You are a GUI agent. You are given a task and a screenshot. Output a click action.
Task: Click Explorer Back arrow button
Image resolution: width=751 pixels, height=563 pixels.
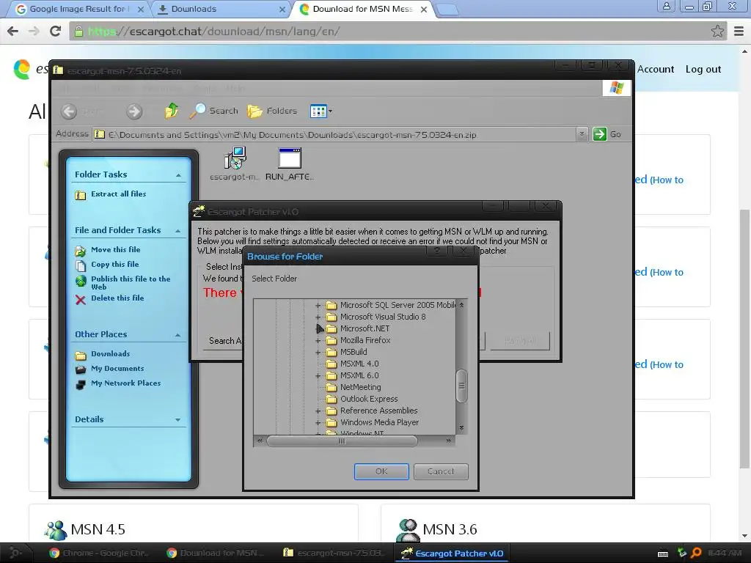[69, 111]
